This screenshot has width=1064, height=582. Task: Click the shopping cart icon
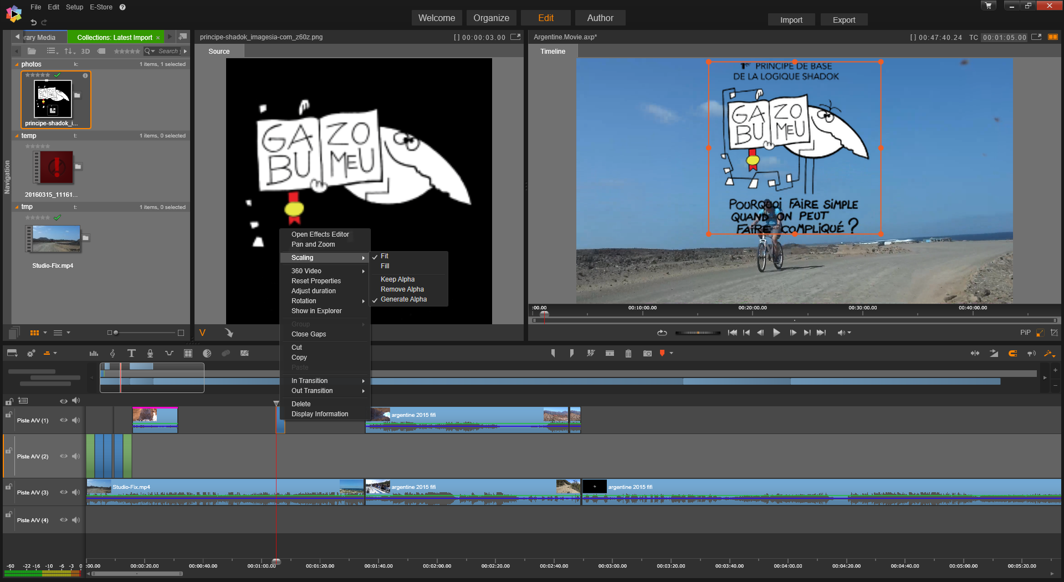click(x=988, y=6)
